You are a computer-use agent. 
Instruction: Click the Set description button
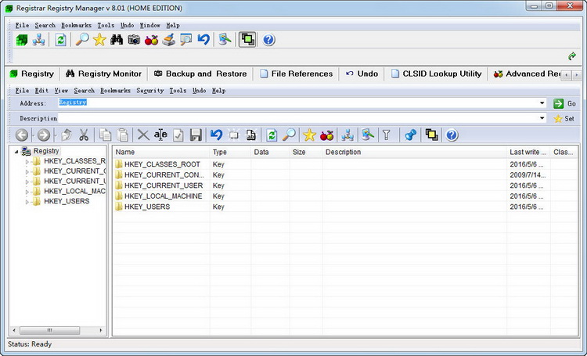tap(564, 119)
